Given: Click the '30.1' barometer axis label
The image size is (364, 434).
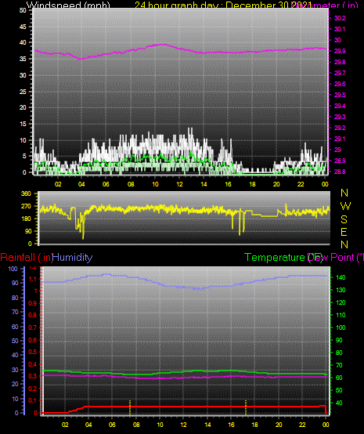Looking at the screenshot, I should (340, 29).
